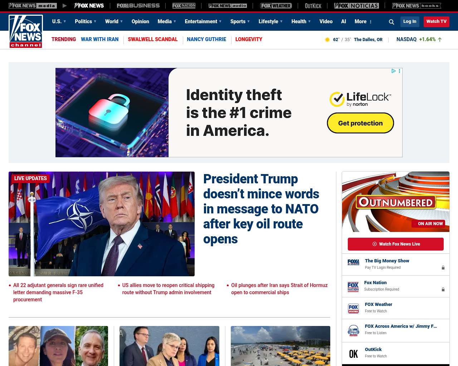
Task: Open the Fox Weather logo in top bar
Action: pos(276,6)
